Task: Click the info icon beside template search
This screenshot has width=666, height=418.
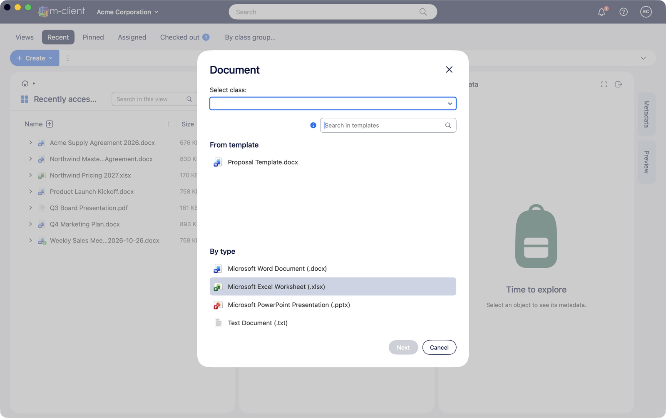Action: click(313, 125)
